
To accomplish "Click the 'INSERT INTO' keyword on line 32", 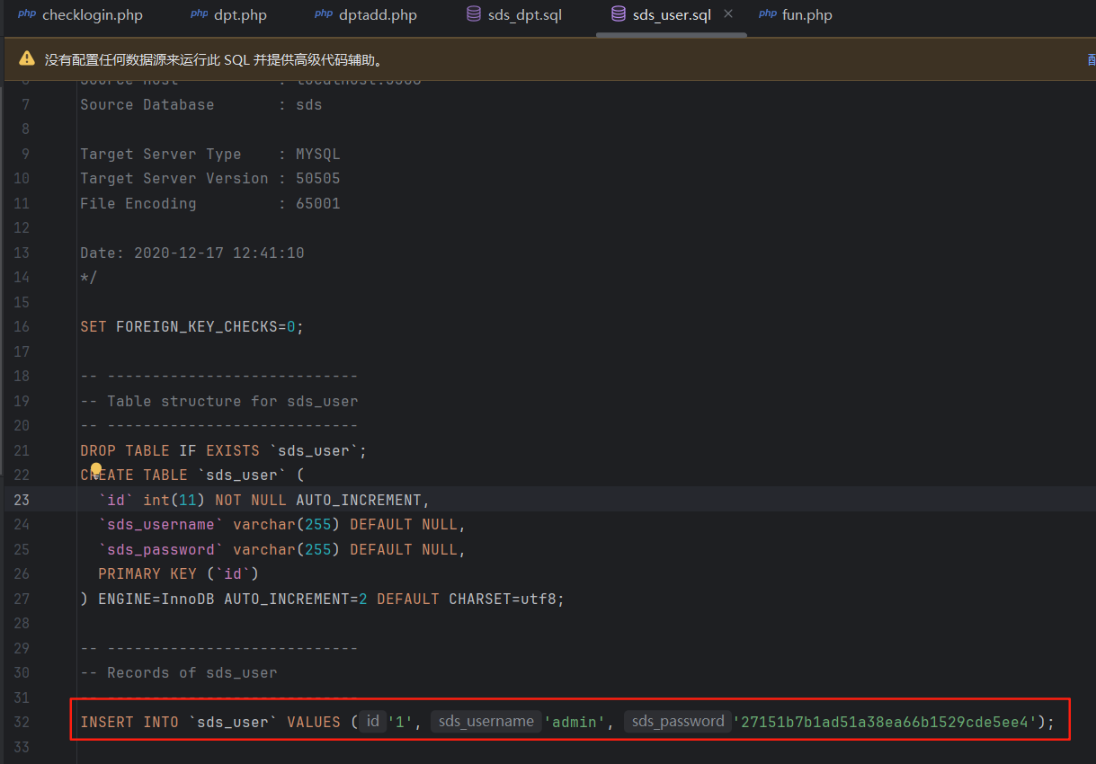I will coord(129,722).
